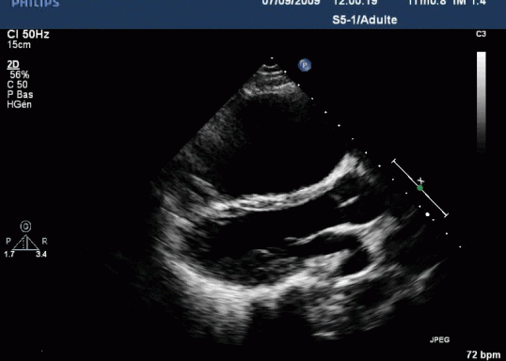Click the white X marker on depth scale
Screen dimensions: 506x361
tap(420, 180)
